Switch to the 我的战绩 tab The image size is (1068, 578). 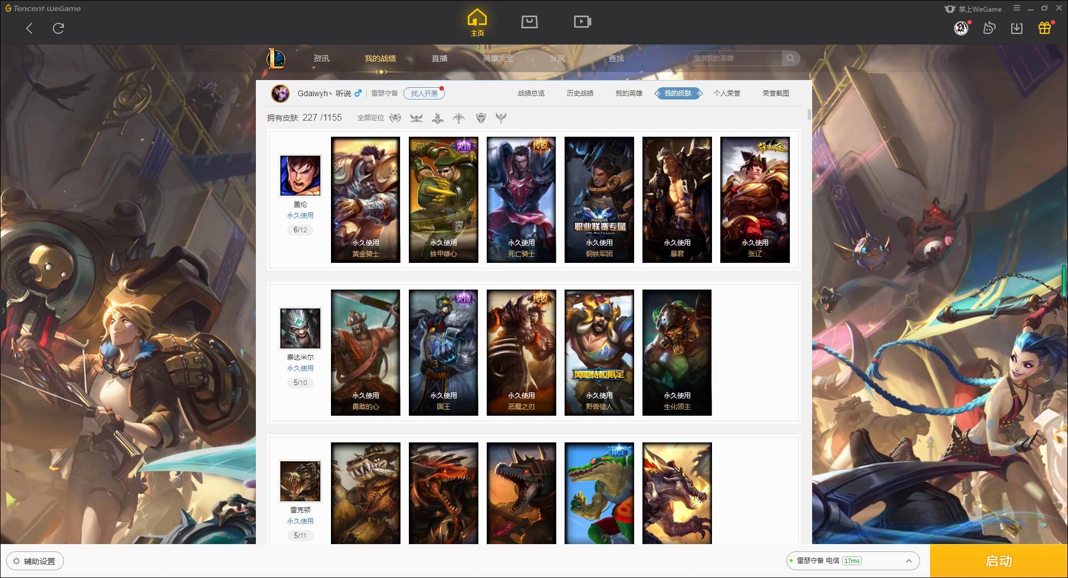coord(380,58)
